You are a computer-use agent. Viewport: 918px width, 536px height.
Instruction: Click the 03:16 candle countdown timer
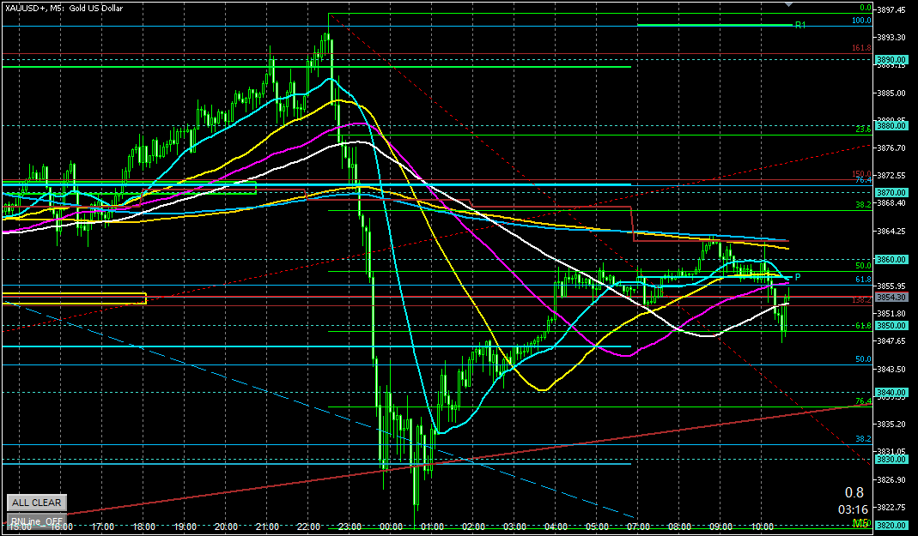point(852,509)
